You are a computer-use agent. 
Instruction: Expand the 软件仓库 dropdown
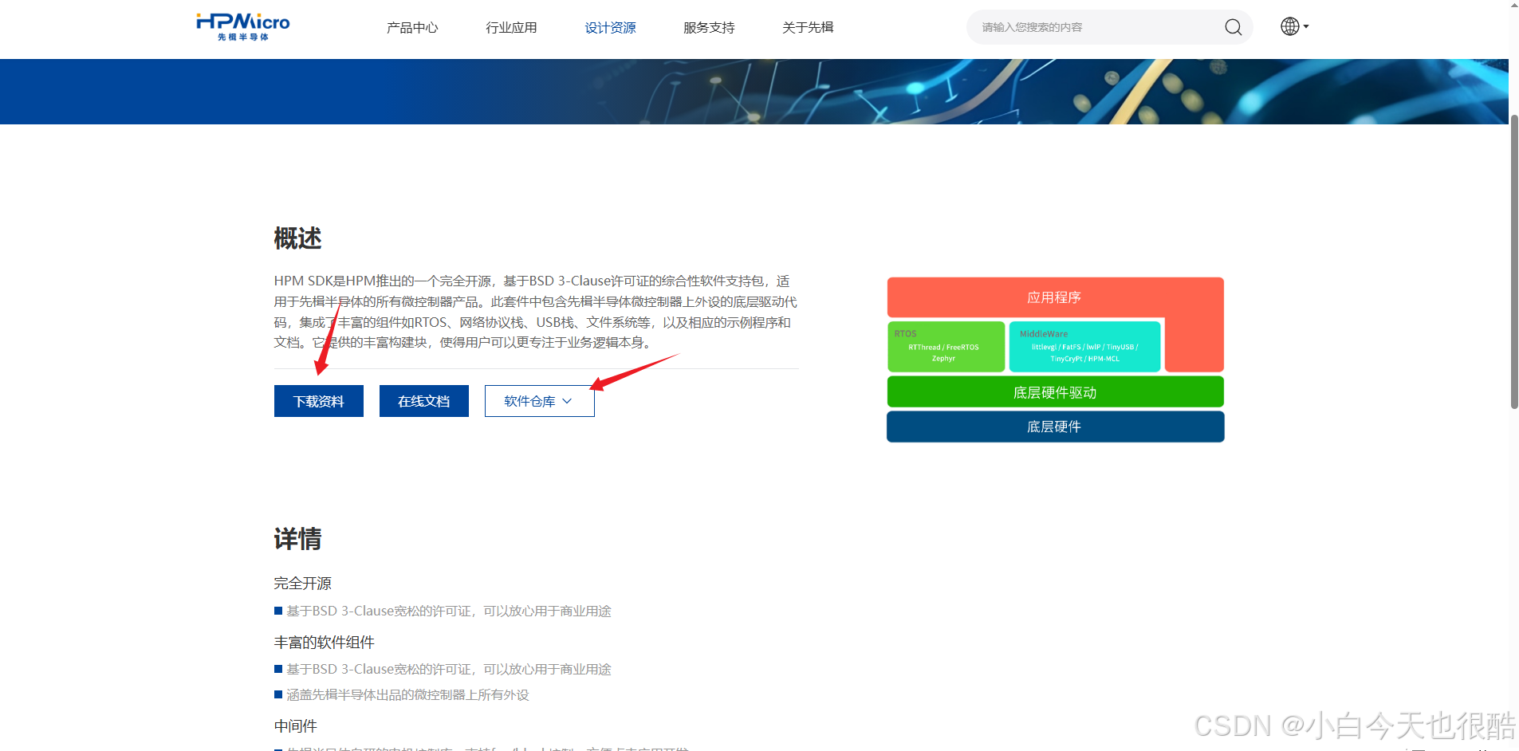pyautogui.click(x=540, y=401)
